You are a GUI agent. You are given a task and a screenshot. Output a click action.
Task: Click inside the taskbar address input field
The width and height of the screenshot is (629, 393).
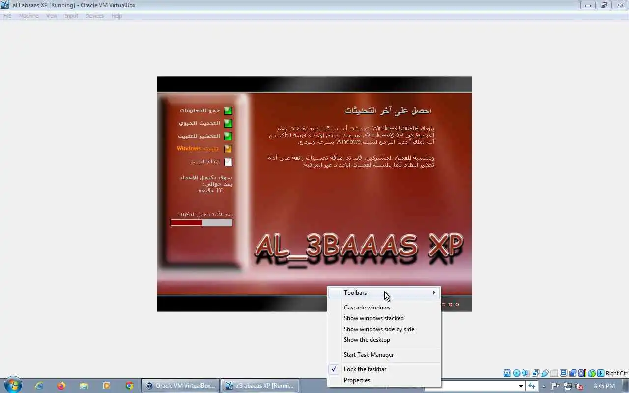(471, 386)
